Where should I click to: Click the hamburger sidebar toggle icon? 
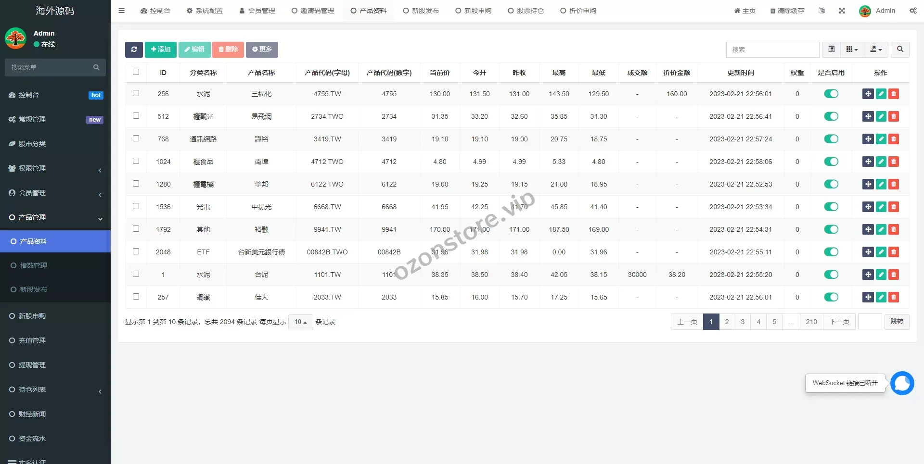click(122, 11)
